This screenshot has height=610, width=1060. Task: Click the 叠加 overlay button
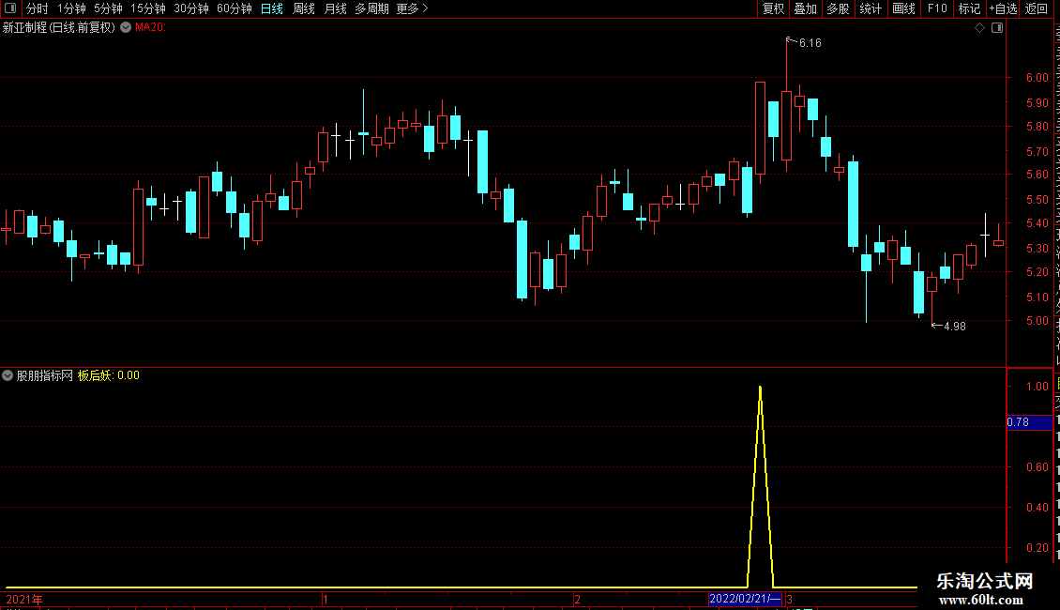point(805,8)
